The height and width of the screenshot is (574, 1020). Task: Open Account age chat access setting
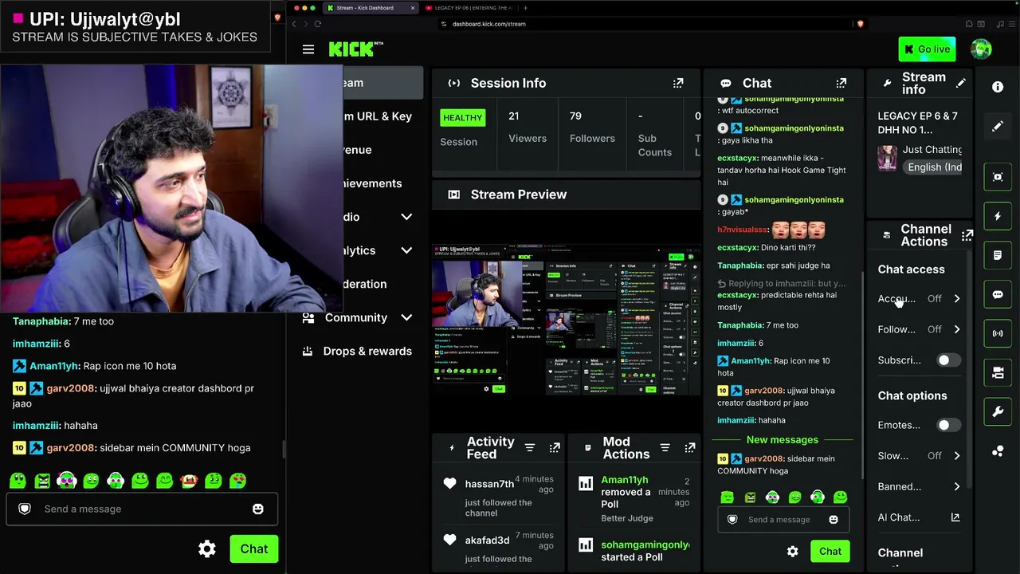point(920,299)
